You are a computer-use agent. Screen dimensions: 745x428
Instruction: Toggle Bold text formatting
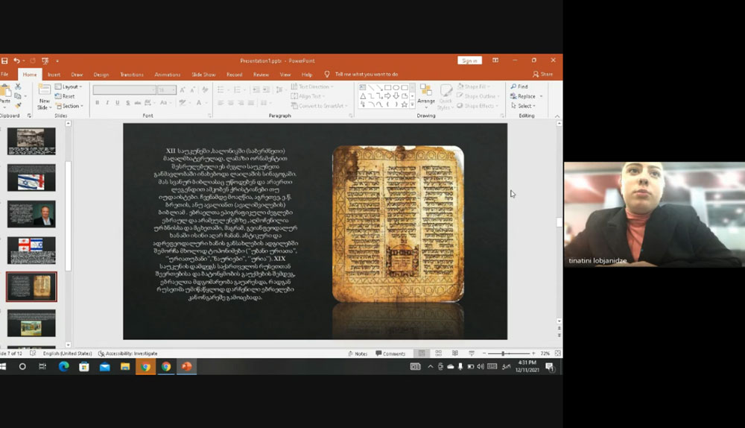97,102
